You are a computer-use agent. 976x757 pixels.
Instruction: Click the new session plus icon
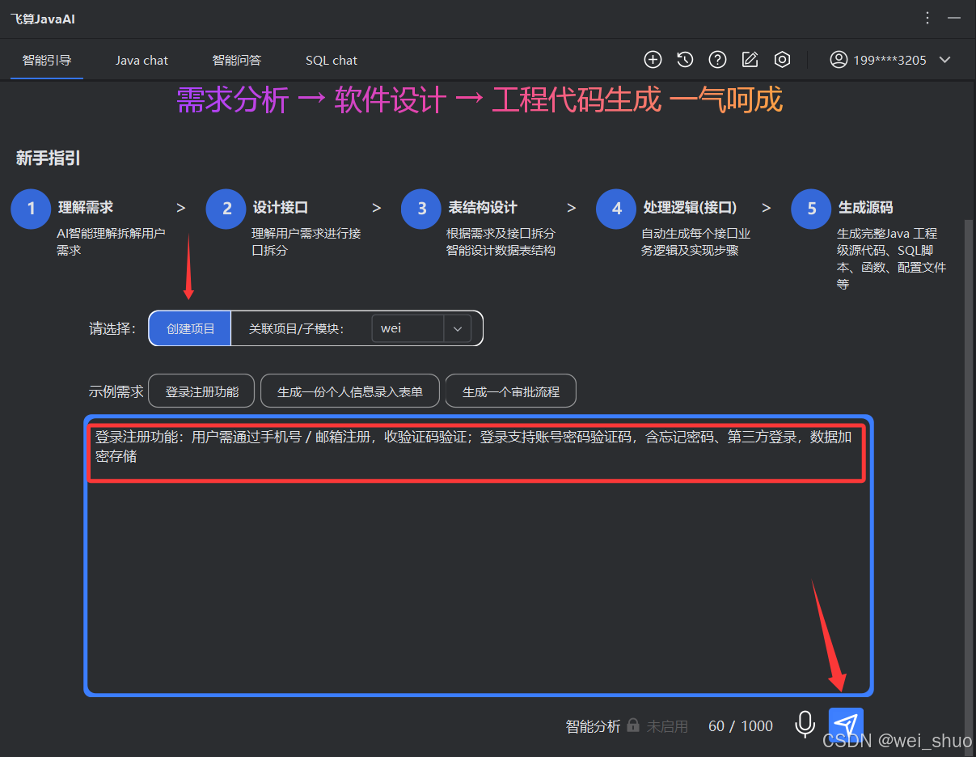click(653, 59)
